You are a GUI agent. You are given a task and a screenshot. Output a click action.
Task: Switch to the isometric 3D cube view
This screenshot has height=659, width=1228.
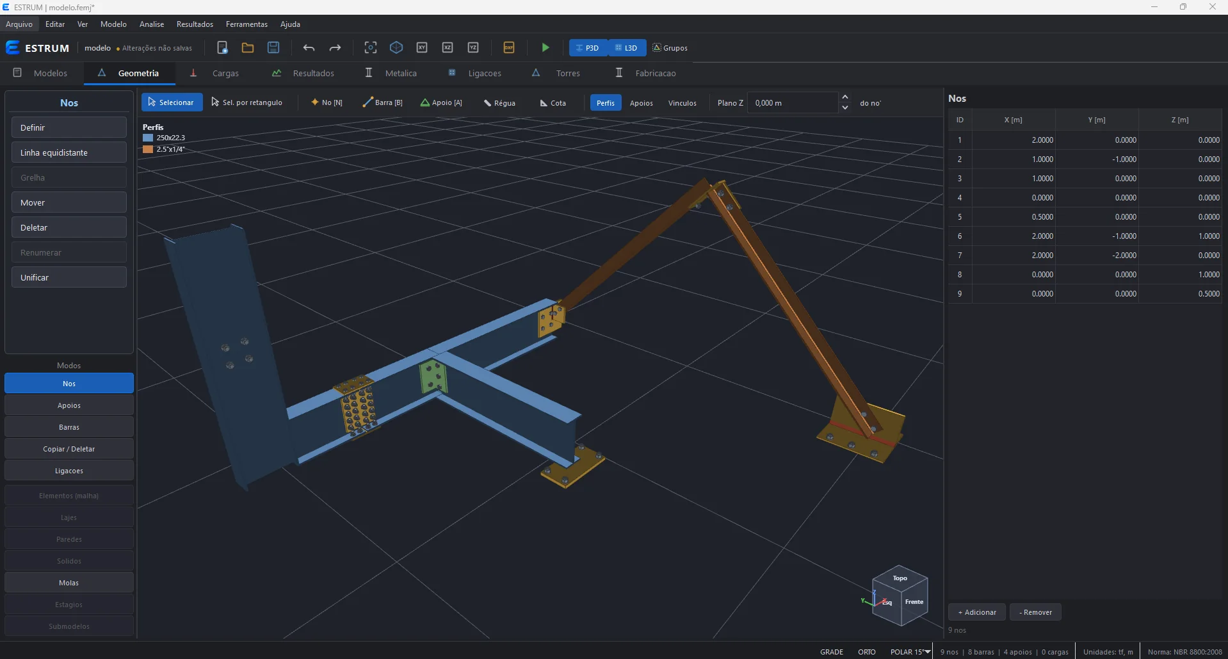coord(396,47)
